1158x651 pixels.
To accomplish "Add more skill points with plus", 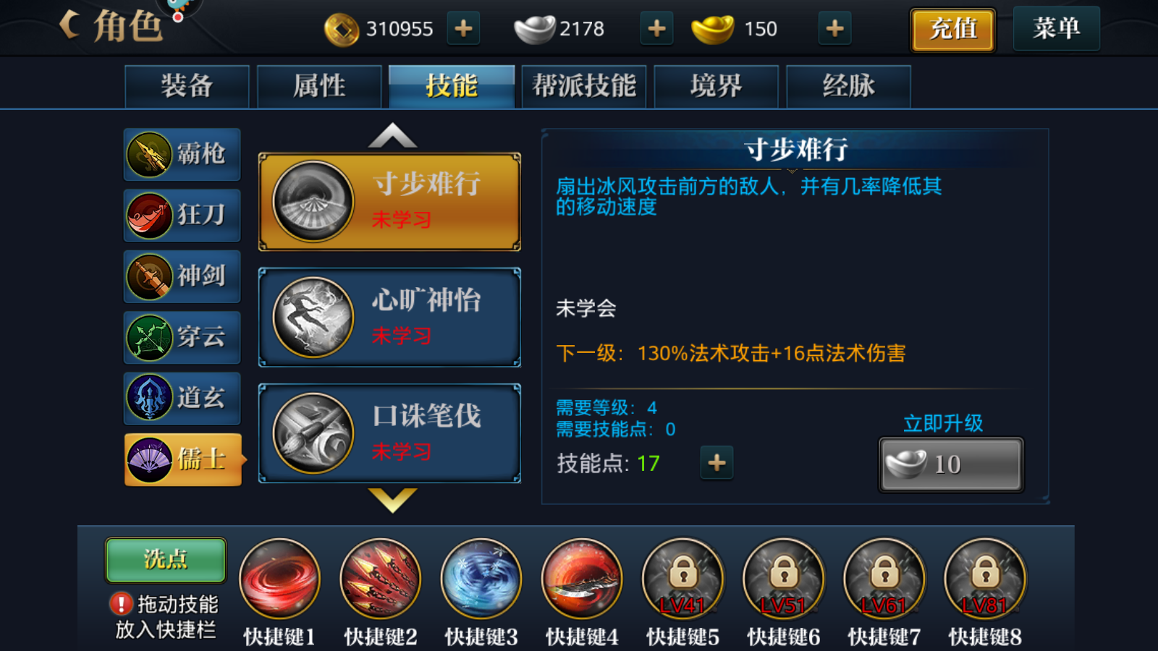I will [717, 463].
